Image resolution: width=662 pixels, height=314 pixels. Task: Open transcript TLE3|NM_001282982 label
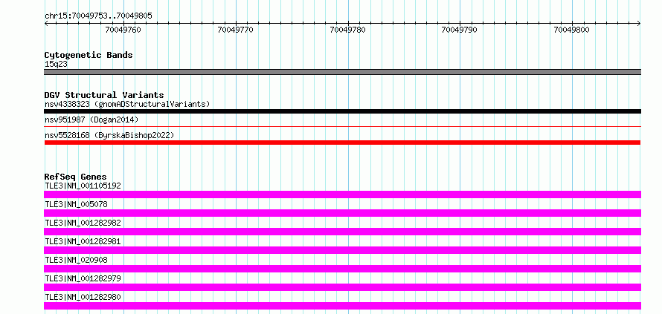pos(83,223)
